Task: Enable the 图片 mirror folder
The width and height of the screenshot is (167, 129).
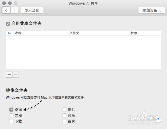Action: [x=64, y=121]
